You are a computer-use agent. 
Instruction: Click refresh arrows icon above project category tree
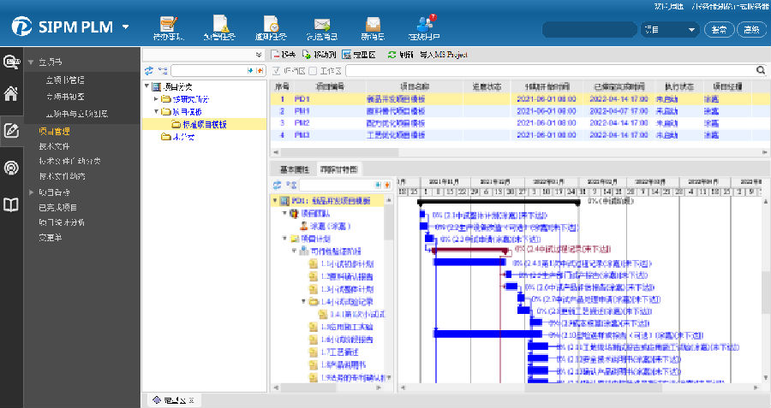pyautogui.click(x=149, y=71)
